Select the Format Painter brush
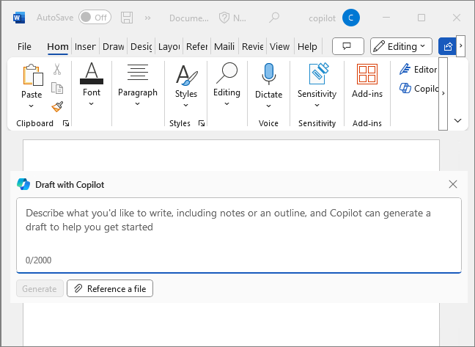The width and height of the screenshot is (475, 347). pyautogui.click(x=57, y=106)
